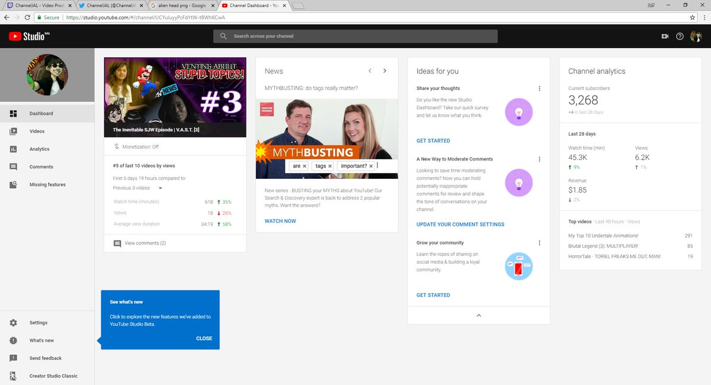Click the Comments icon in sidebar
The height and width of the screenshot is (385, 711).
click(x=13, y=167)
